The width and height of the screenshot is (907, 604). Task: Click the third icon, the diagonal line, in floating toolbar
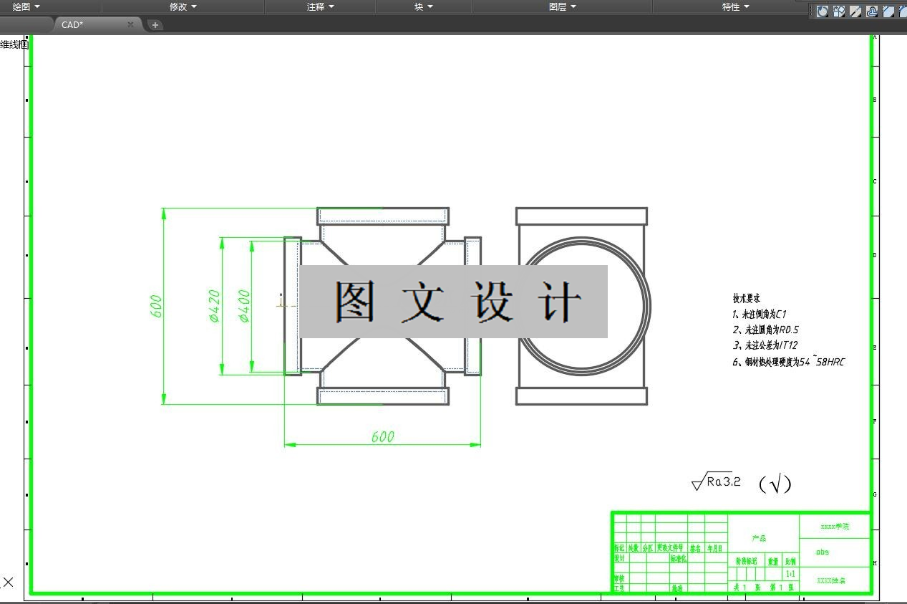click(x=855, y=11)
